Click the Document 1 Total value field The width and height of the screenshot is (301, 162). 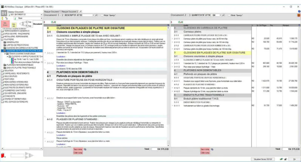160,149
